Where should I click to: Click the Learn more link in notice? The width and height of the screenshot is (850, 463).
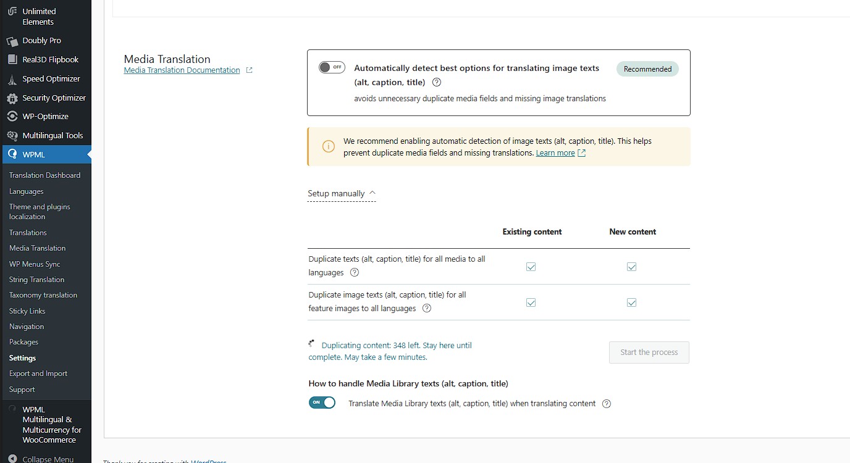click(x=555, y=153)
